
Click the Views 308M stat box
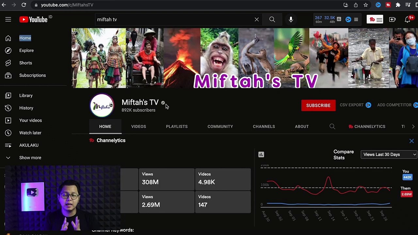click(x=167, y=179)
